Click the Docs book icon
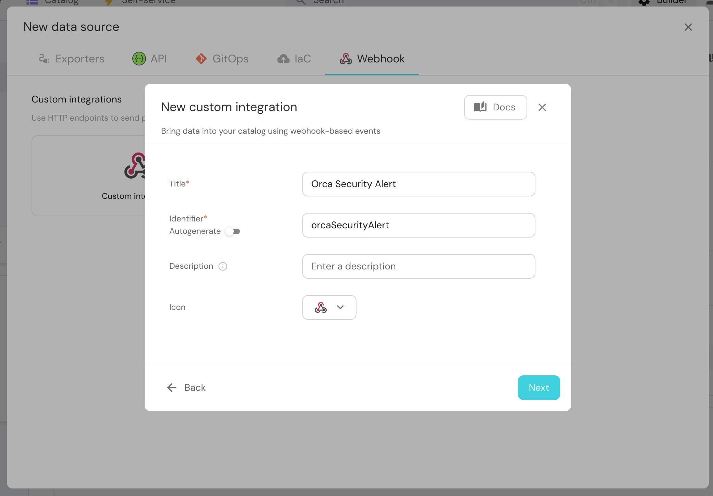The width and height of the screenshot is (713, 496). pos(480,107)
